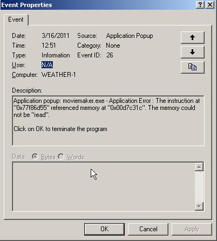Click the Event Properties title bar
This screenshot has width=217, height=241.
pos(97,5)
